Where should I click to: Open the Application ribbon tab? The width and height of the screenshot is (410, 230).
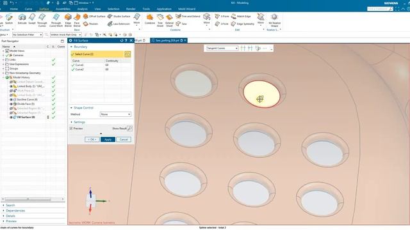tap(164, 9)
